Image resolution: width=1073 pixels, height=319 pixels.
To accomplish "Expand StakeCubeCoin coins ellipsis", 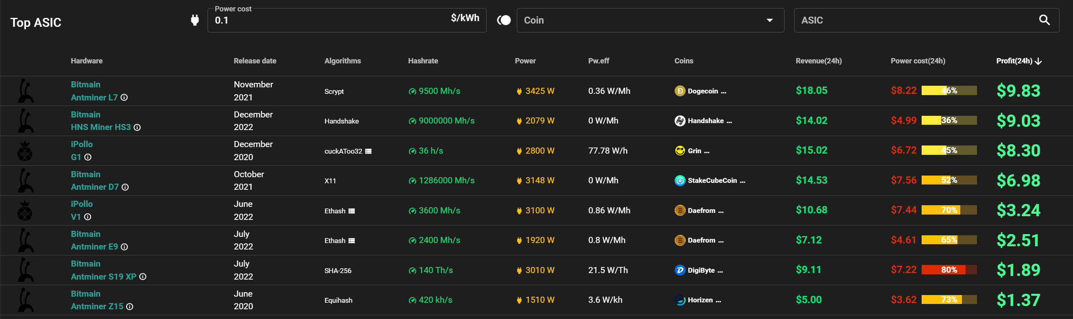I will tap(743, 181).
